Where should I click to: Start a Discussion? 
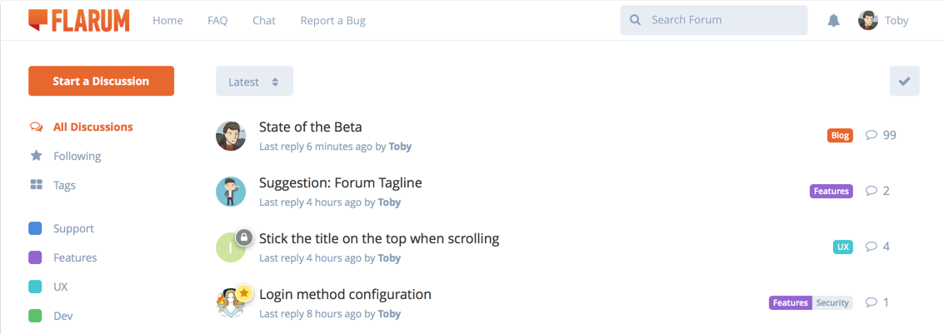pyautogui.click(x=101, y=82)
